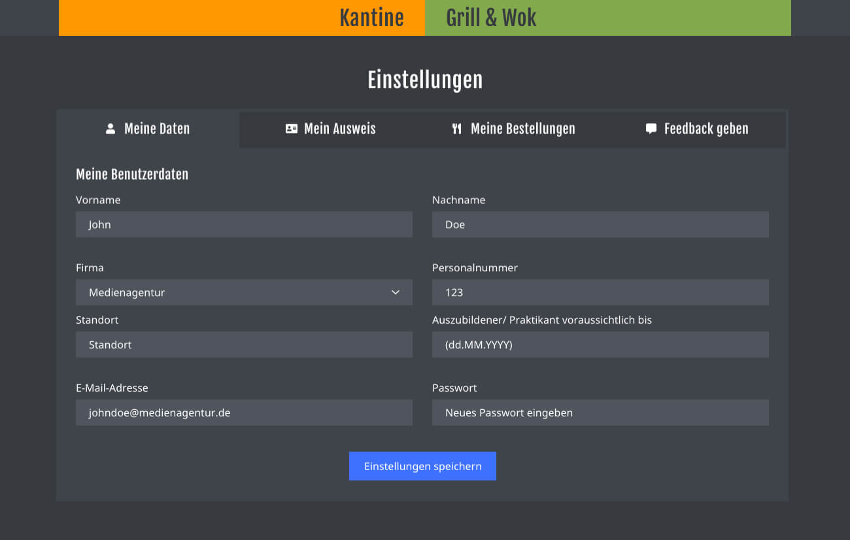Select the Standort input field
This screenshot has width=850, height=540.
pos(244,345)
